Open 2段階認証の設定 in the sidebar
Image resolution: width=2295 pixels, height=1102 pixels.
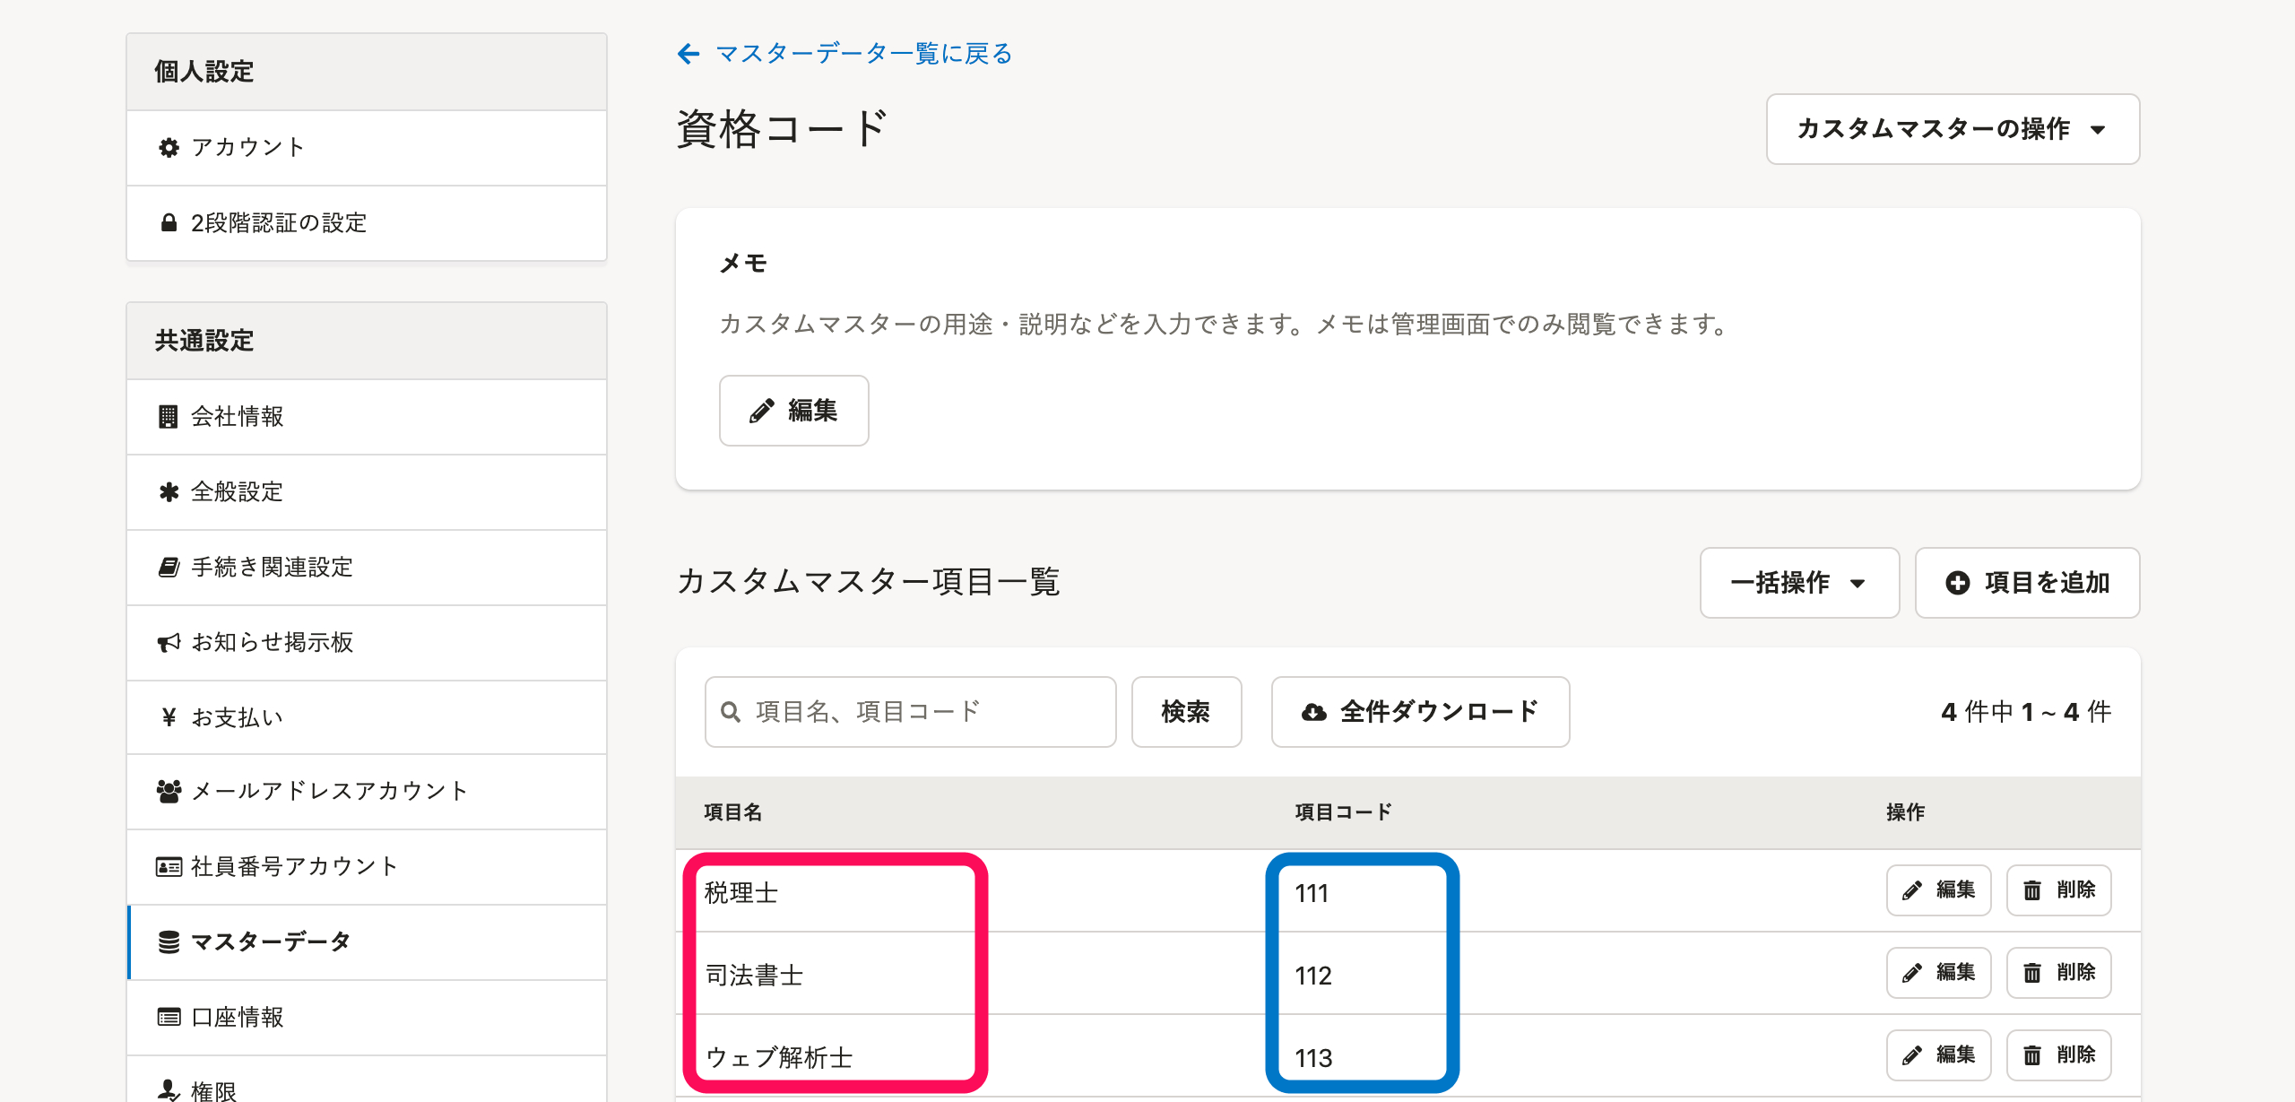367,222
